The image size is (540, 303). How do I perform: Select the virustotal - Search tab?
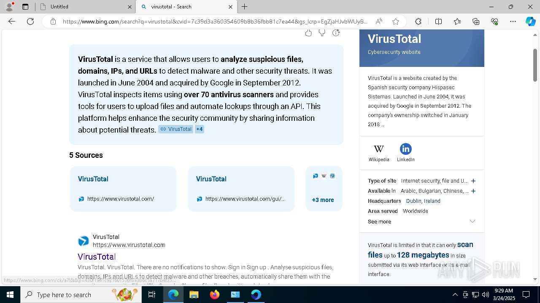tap(186, 7)
